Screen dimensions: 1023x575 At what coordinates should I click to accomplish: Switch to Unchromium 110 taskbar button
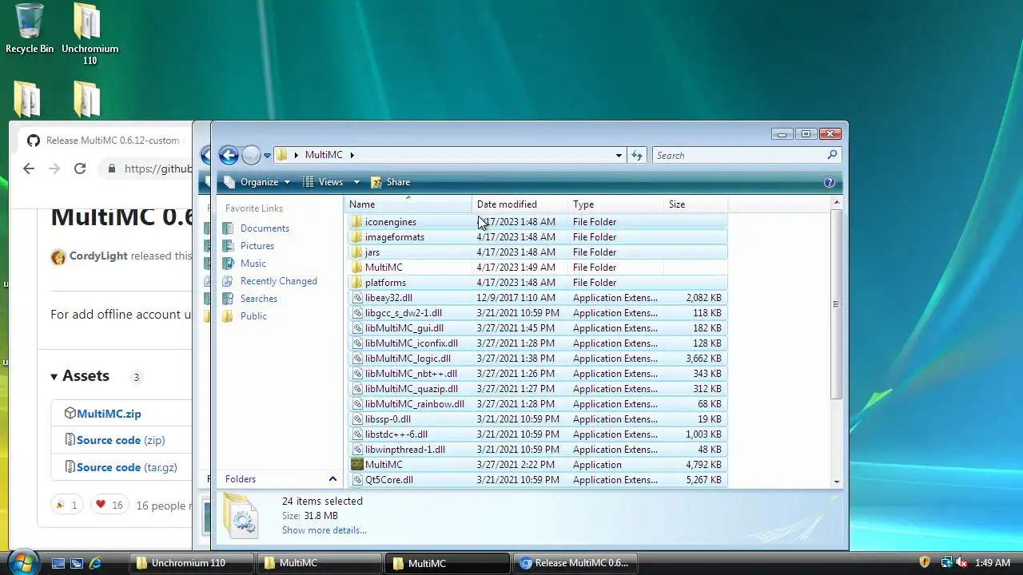point(192,563)
